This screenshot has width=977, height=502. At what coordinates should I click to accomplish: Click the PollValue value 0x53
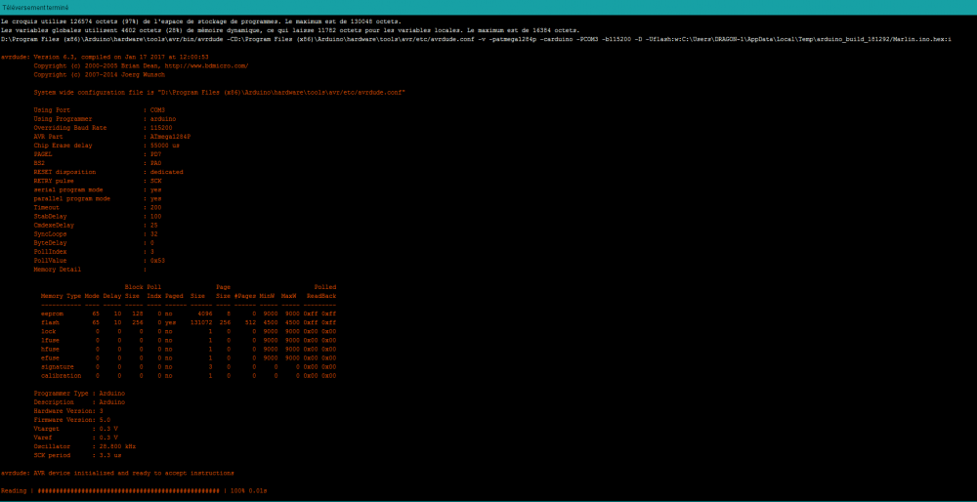(157, 261)
